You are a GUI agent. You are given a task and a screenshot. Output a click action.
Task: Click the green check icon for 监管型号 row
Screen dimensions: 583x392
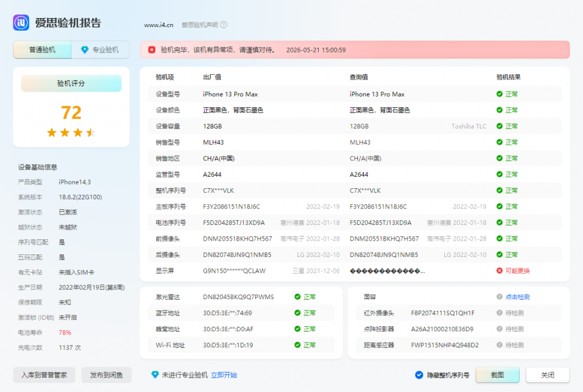(499, 174)
